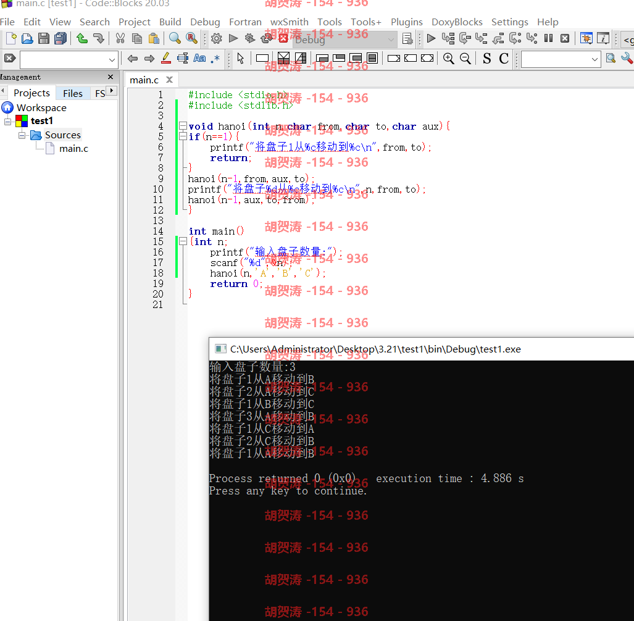Viewport: 634px width, 621px height.
Task: Open the debugger info dropdown icon
Action: tap(603, 39)
